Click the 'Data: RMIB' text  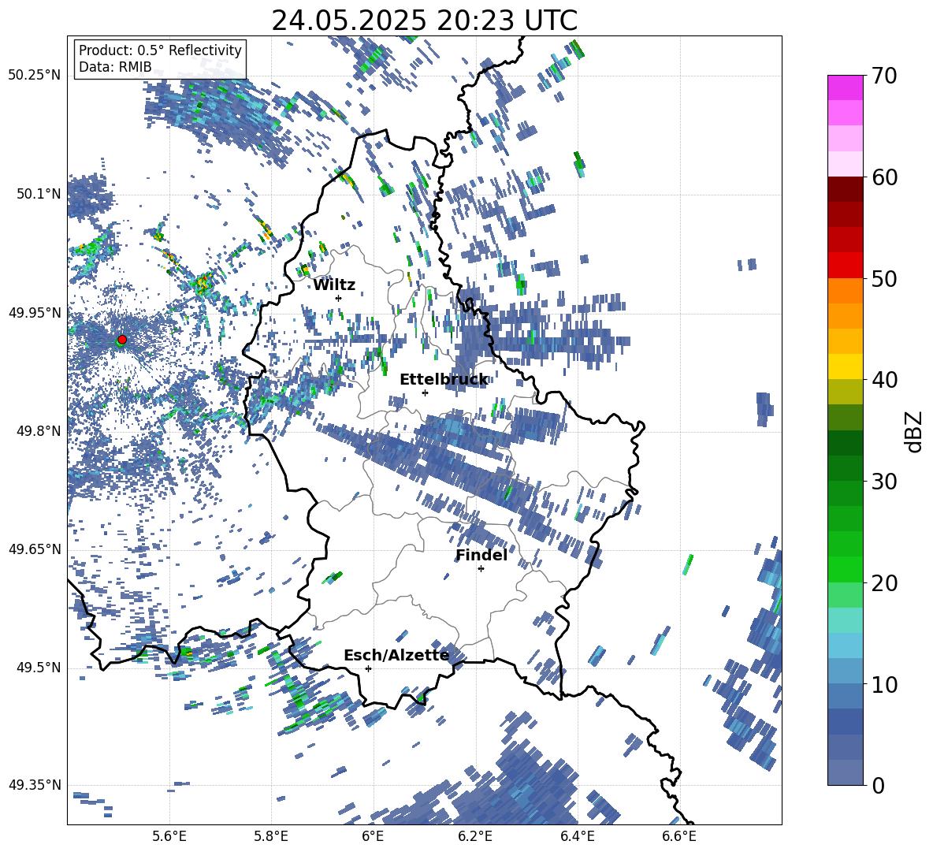coord(115,67)
